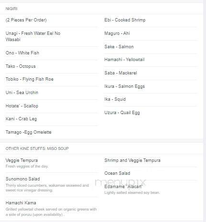Image resolution: width=206 pixels, height=222 pixels.
Task: Open the Veggie Tempura item
Action: pyautogui.click(x=22, y=160)
